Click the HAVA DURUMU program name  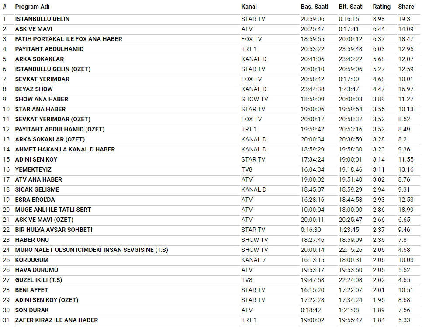tap(37, 270)
